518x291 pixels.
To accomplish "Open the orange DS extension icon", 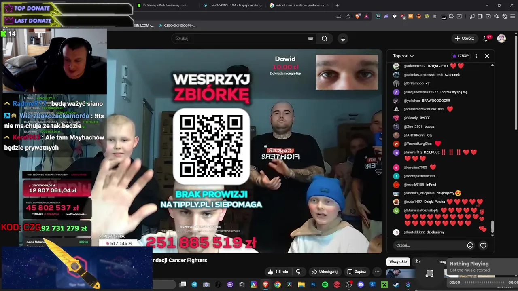I will coord(410,16).
